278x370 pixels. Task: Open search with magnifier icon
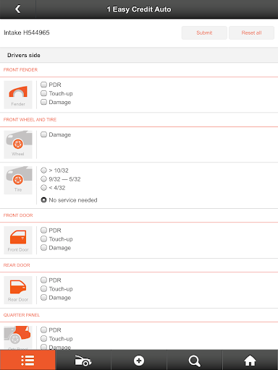click(194, 361)
